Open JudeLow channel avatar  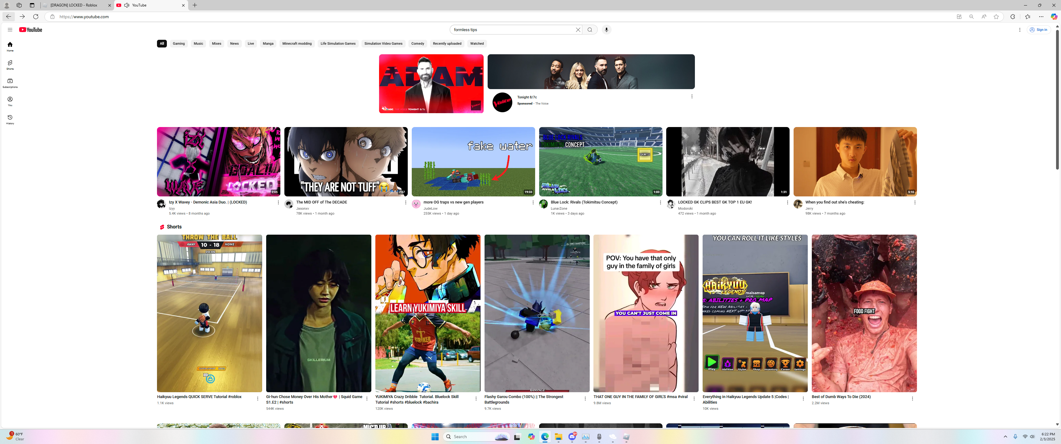coord(416,204)
